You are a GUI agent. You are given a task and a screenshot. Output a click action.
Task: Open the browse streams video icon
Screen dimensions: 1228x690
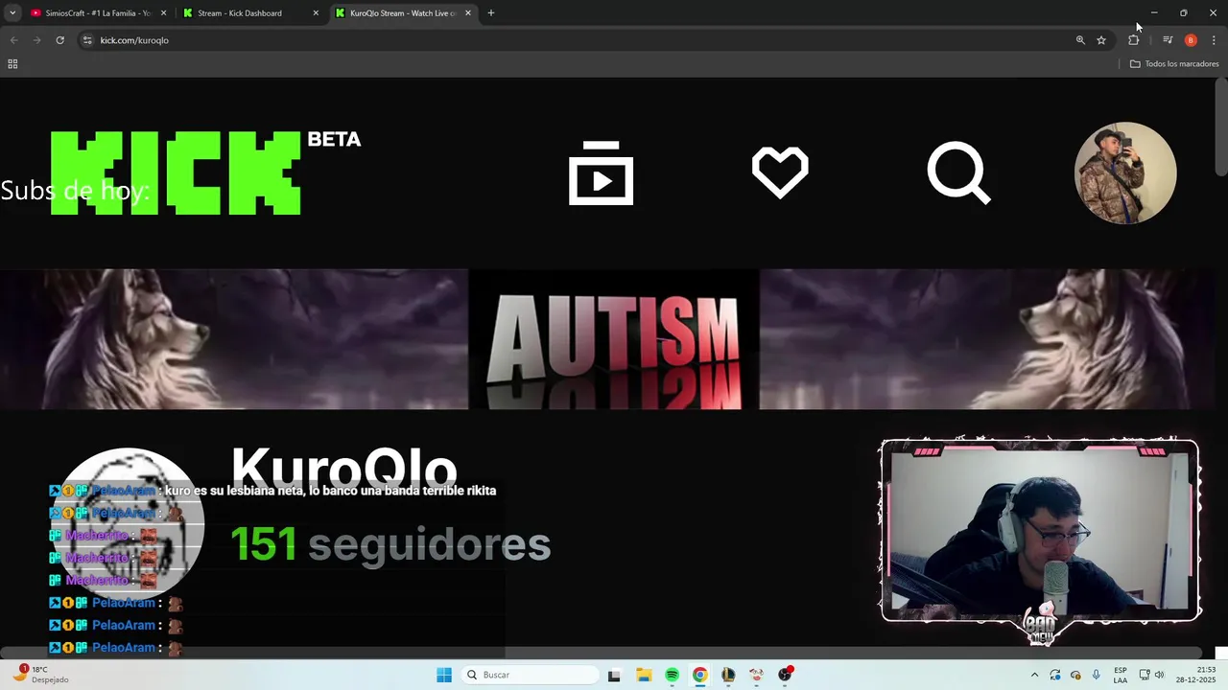601,173
